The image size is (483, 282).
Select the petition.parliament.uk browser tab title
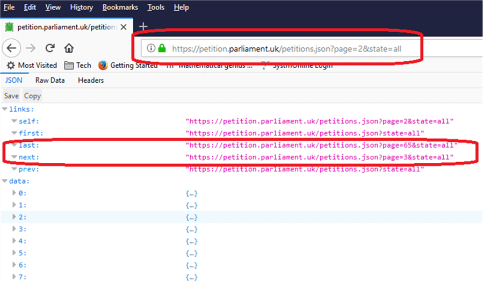pos(67,27)
